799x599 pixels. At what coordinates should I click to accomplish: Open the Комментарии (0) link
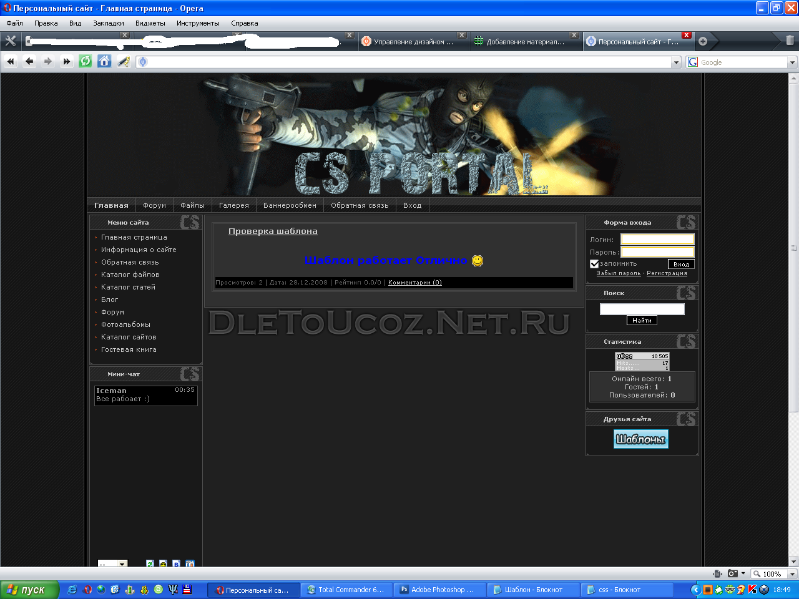(x=415, y=283)
